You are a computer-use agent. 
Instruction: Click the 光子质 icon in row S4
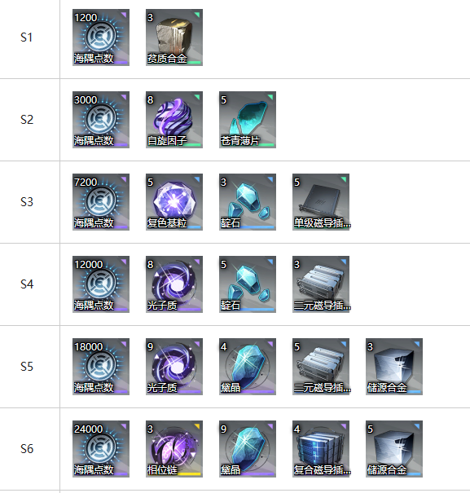(x=174, y=284)
